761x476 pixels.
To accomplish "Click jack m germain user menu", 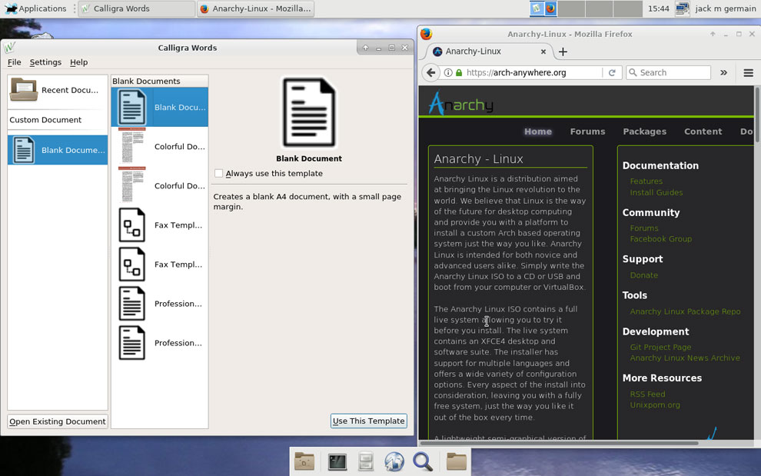I will (725, 8).
